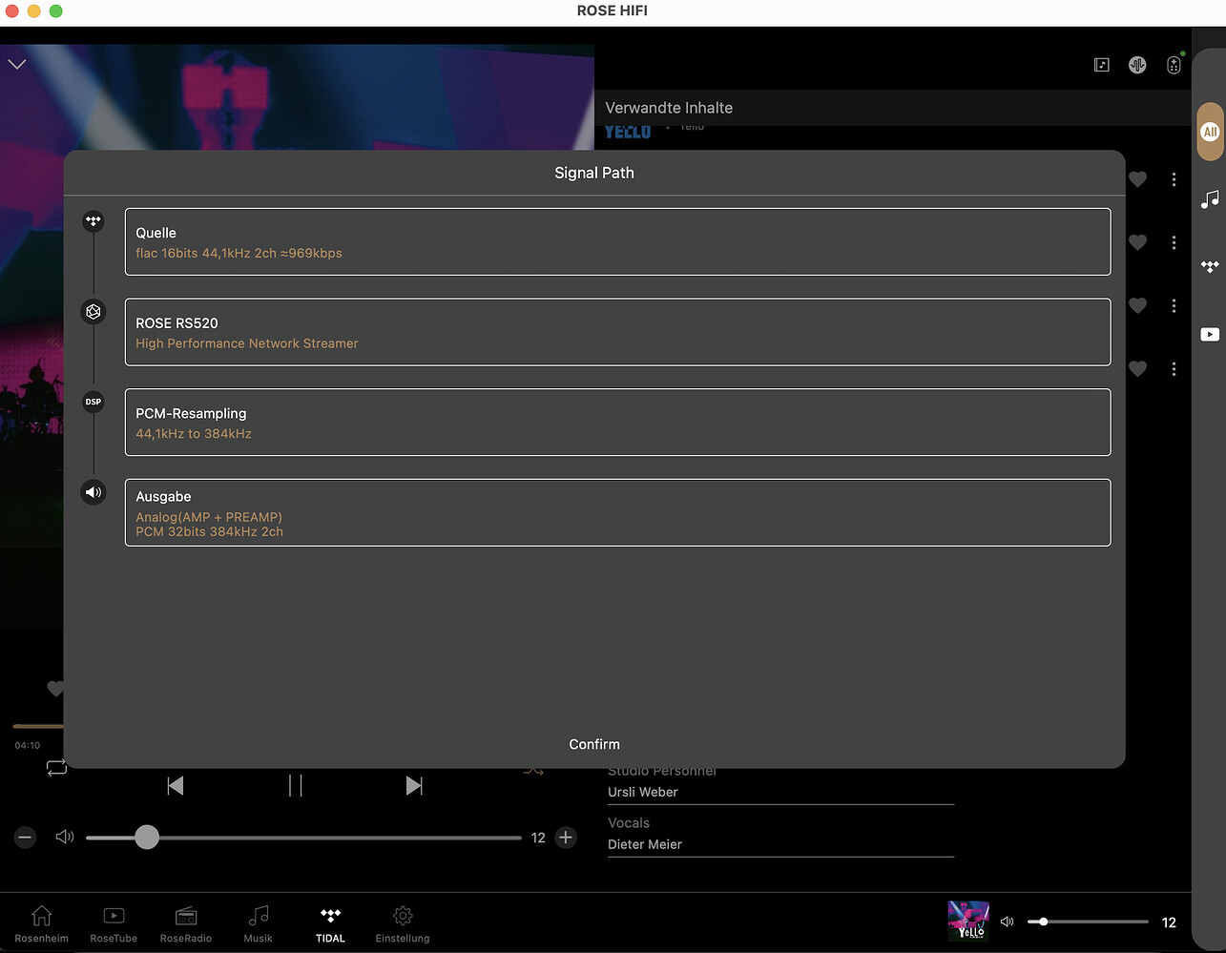Click the DSP stage icon

[94, 402]
